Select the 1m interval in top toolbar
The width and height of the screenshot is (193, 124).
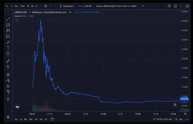click(11, 6)
